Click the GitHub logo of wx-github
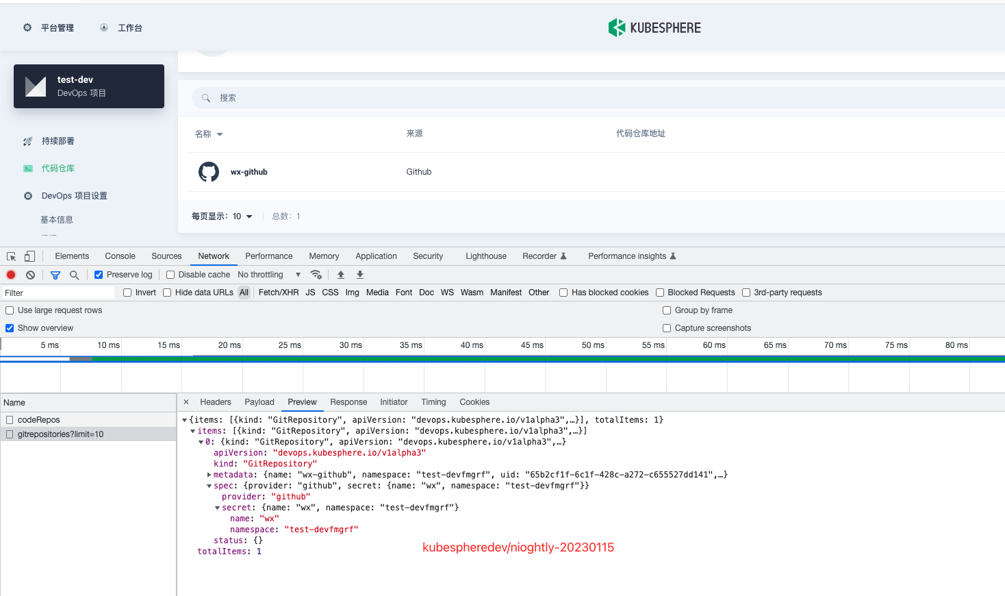The height and width of the screenshot is (596, 1005). pos(209,172)
